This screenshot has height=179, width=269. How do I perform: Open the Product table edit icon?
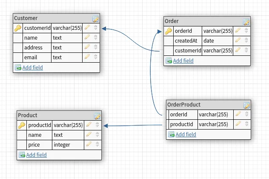click(x=97, y=116)
